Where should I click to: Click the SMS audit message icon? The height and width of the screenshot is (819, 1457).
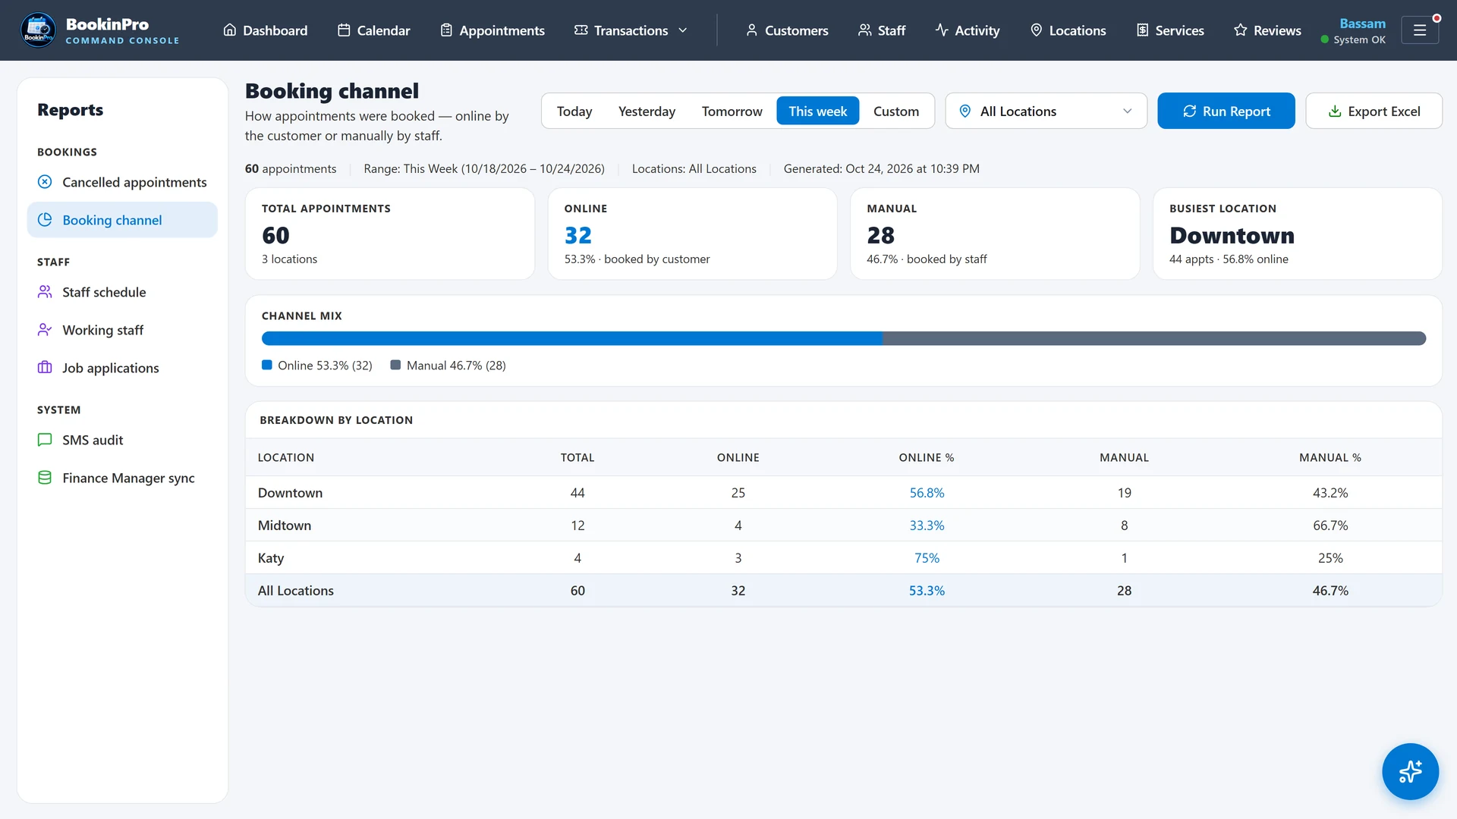click(45, 440)
